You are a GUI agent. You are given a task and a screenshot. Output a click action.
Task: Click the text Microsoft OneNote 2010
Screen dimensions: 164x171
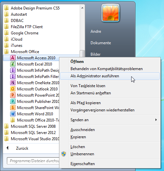(x=38, y=83)
